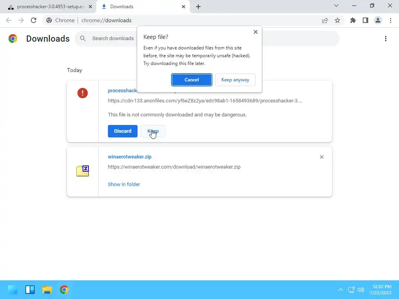Expand the tab search chevron
399x299 pixels.
336,5
